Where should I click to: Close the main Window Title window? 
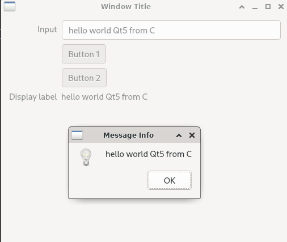click(x=281, y=7)
